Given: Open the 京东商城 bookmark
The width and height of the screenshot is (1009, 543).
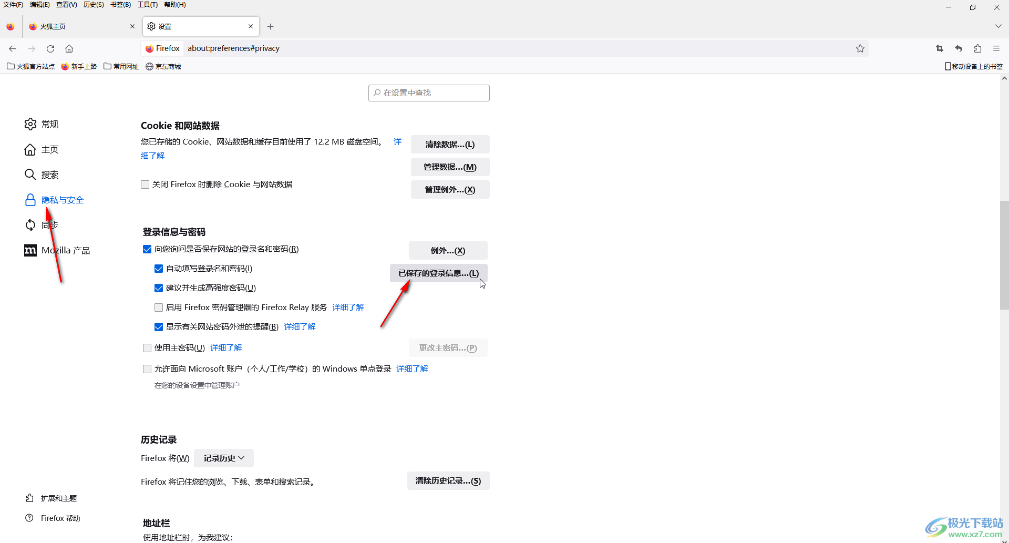Looking at the screenshot, I should (163, 66).
